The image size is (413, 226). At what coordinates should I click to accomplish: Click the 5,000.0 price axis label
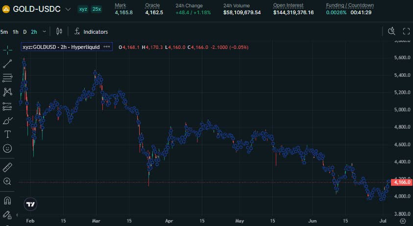[x=402, y=110]
